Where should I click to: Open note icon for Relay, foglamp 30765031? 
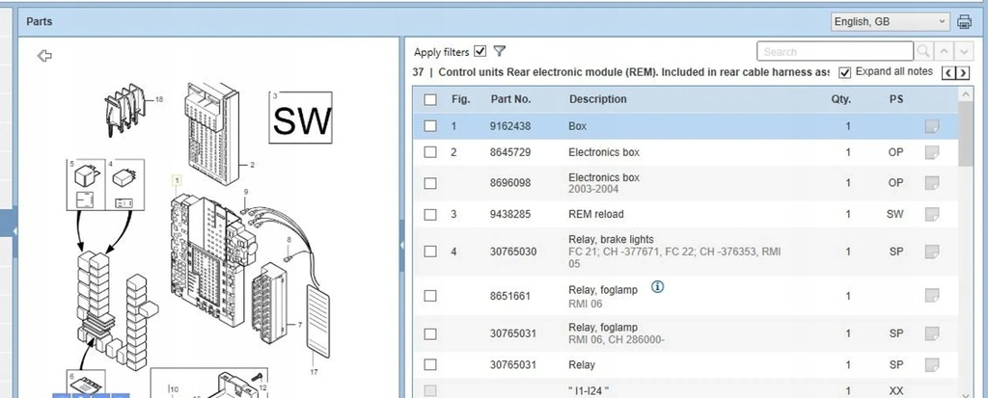[x=932, y=333]
